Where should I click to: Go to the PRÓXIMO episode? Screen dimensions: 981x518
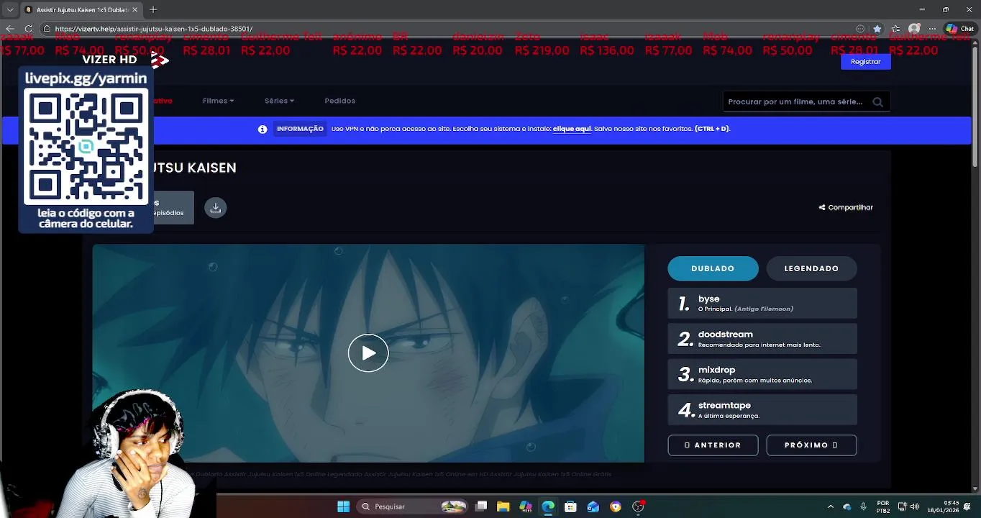[811, 445]
